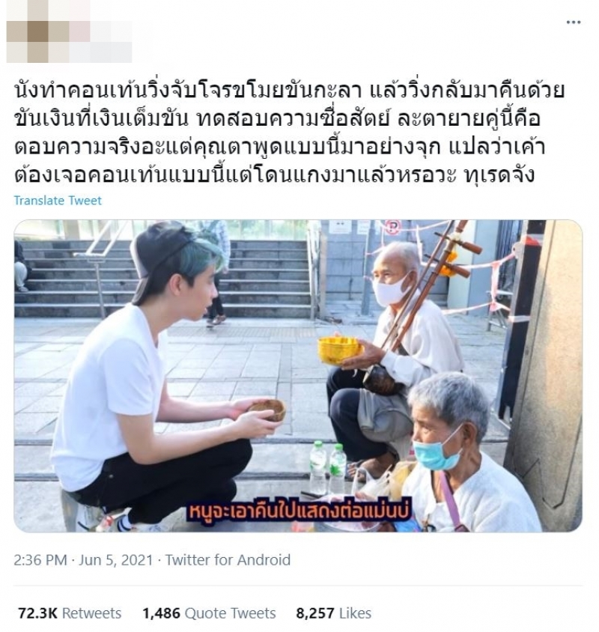Click the coconut shell bowl in hand

[267, 410]
